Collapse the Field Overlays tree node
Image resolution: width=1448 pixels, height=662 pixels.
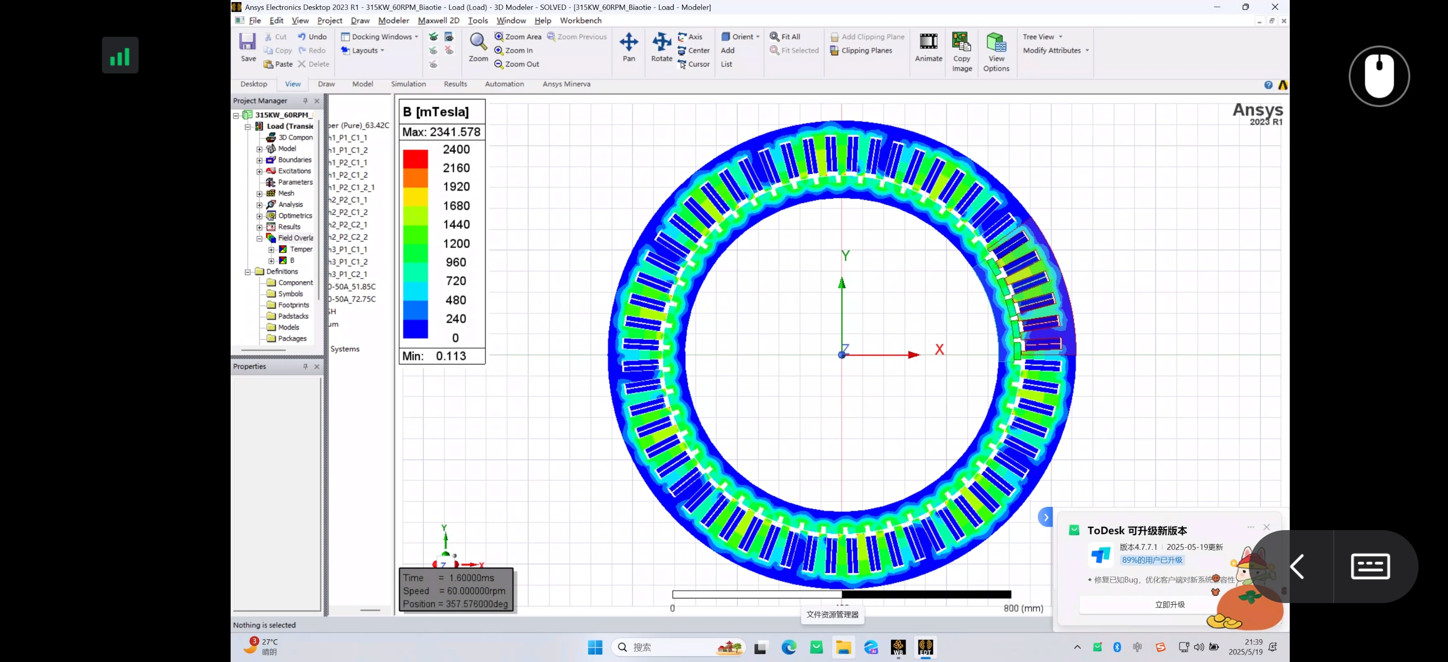(x=259, y=238)
